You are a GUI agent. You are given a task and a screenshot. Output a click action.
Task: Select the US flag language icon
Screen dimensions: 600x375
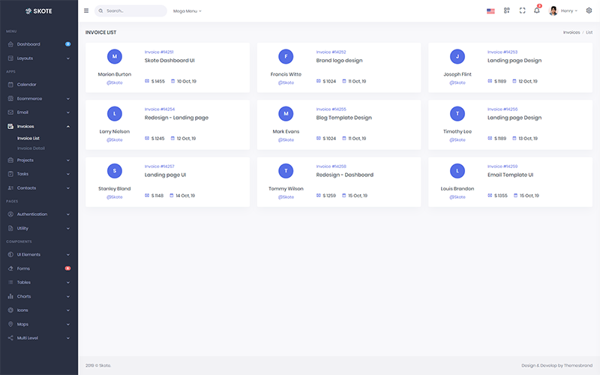pos(490,11)
